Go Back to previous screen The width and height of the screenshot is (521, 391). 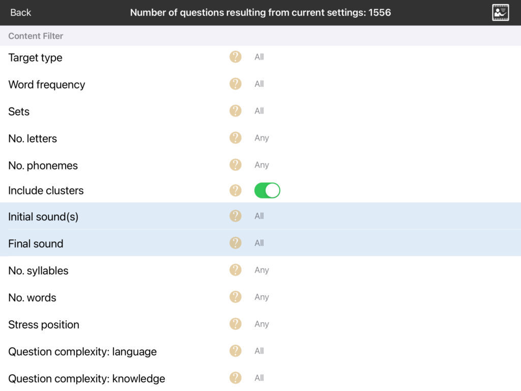click(x=20, y=13)
